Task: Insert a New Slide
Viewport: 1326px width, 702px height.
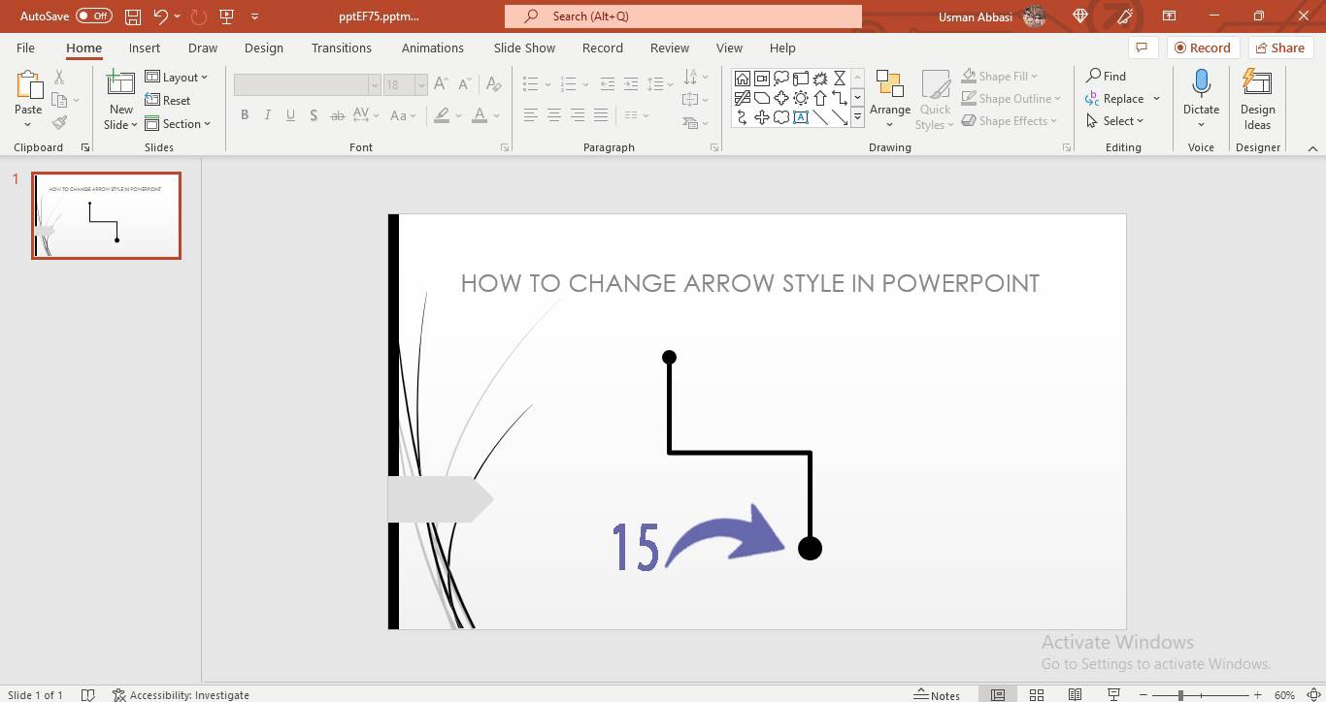Action: point(121,99)
